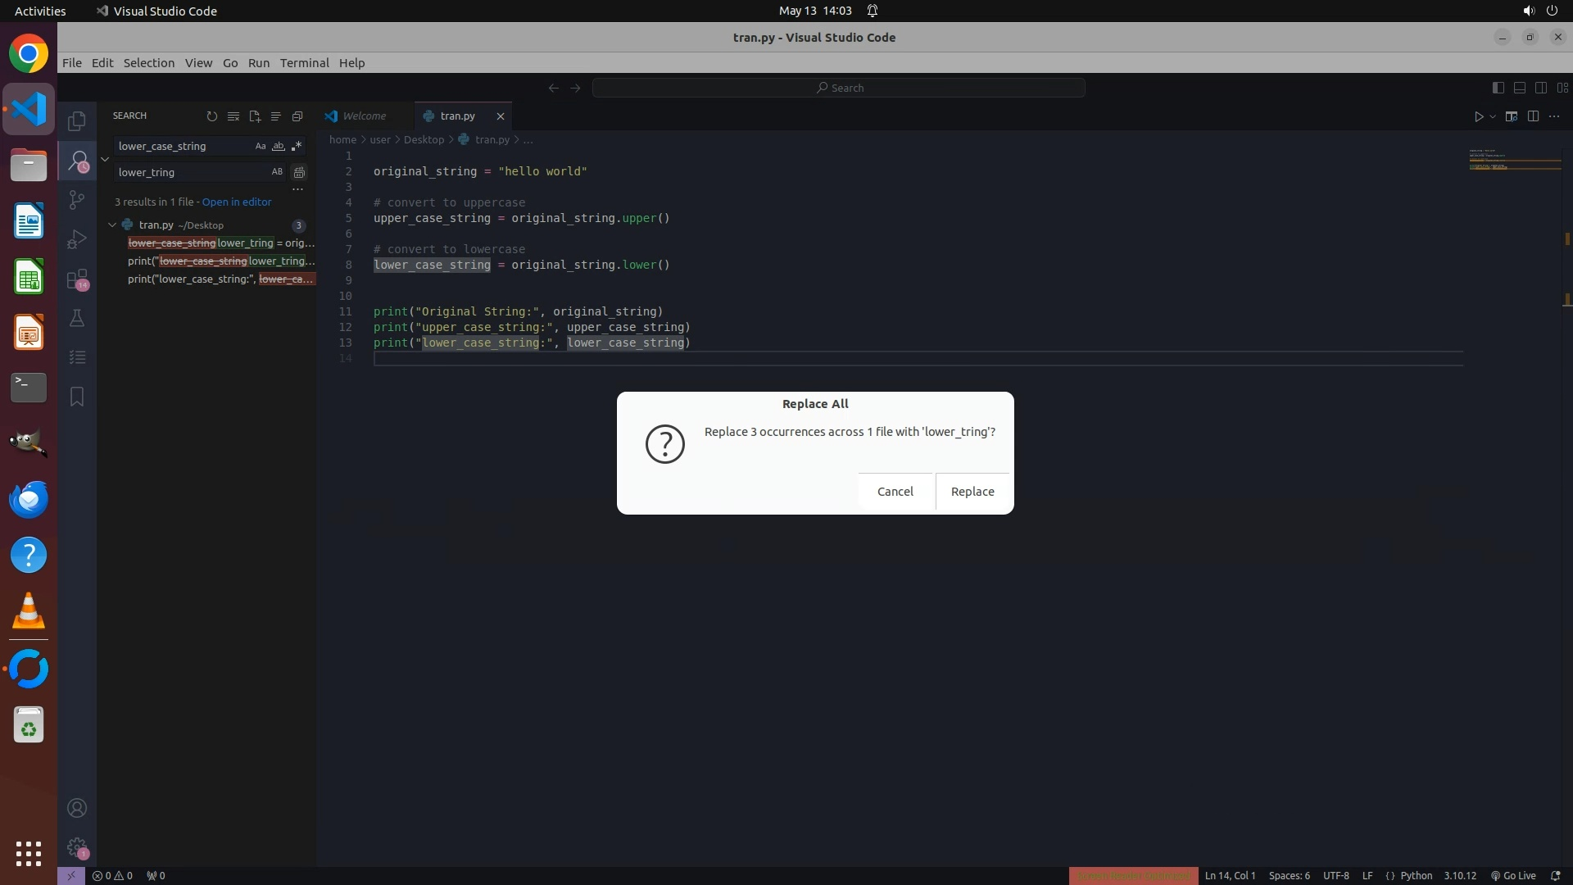The height and width of the screenshot is (885, 1573).
Task: Switch to the Welcome tab
Action: pyautogui.click(x=364, y=116)
